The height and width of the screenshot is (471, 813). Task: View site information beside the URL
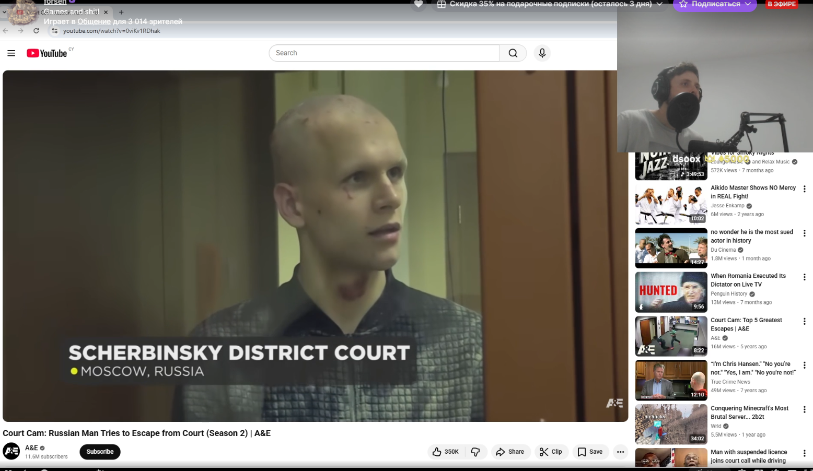pyautogui.click(x=54, y=31)
